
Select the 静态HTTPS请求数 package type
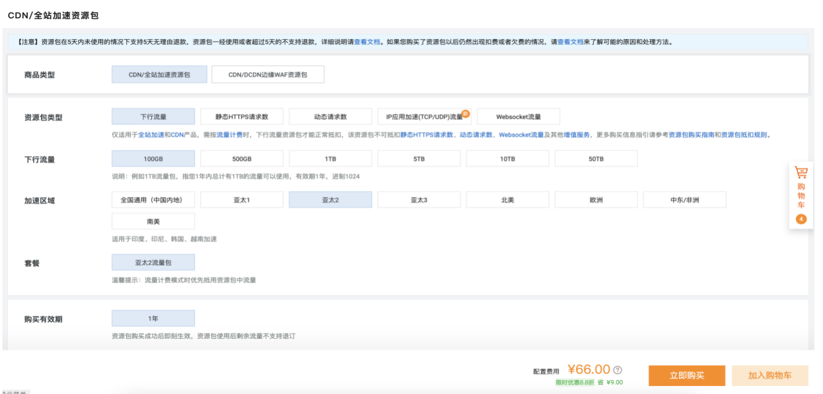tap(242, 117)
